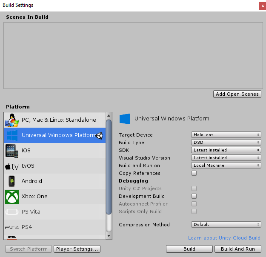Toggle the Copy References checkbox
266x257 pixels.
pyautogui.click(x=194, y=173)
